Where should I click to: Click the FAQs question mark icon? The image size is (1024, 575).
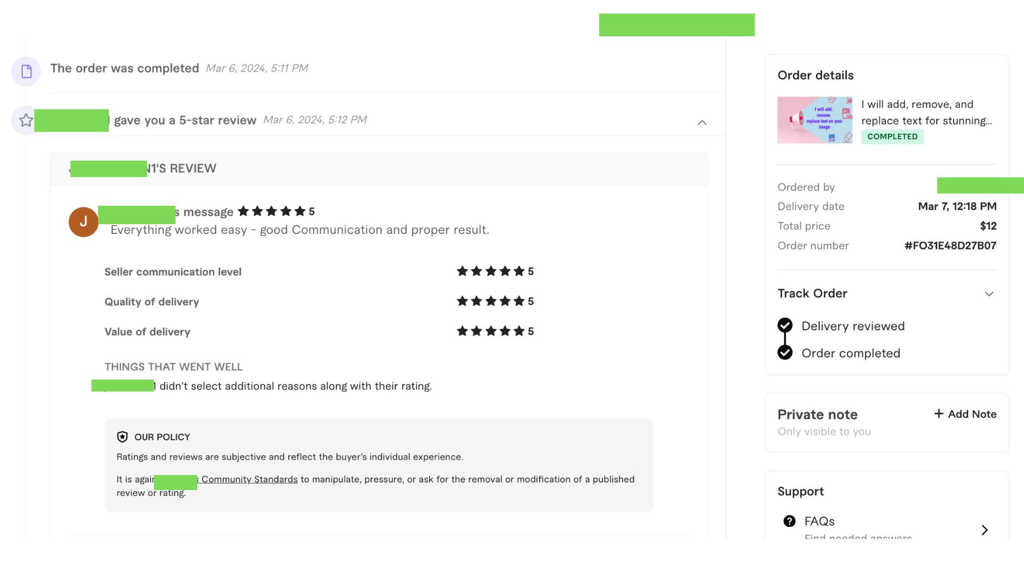(x=789, y=521)
